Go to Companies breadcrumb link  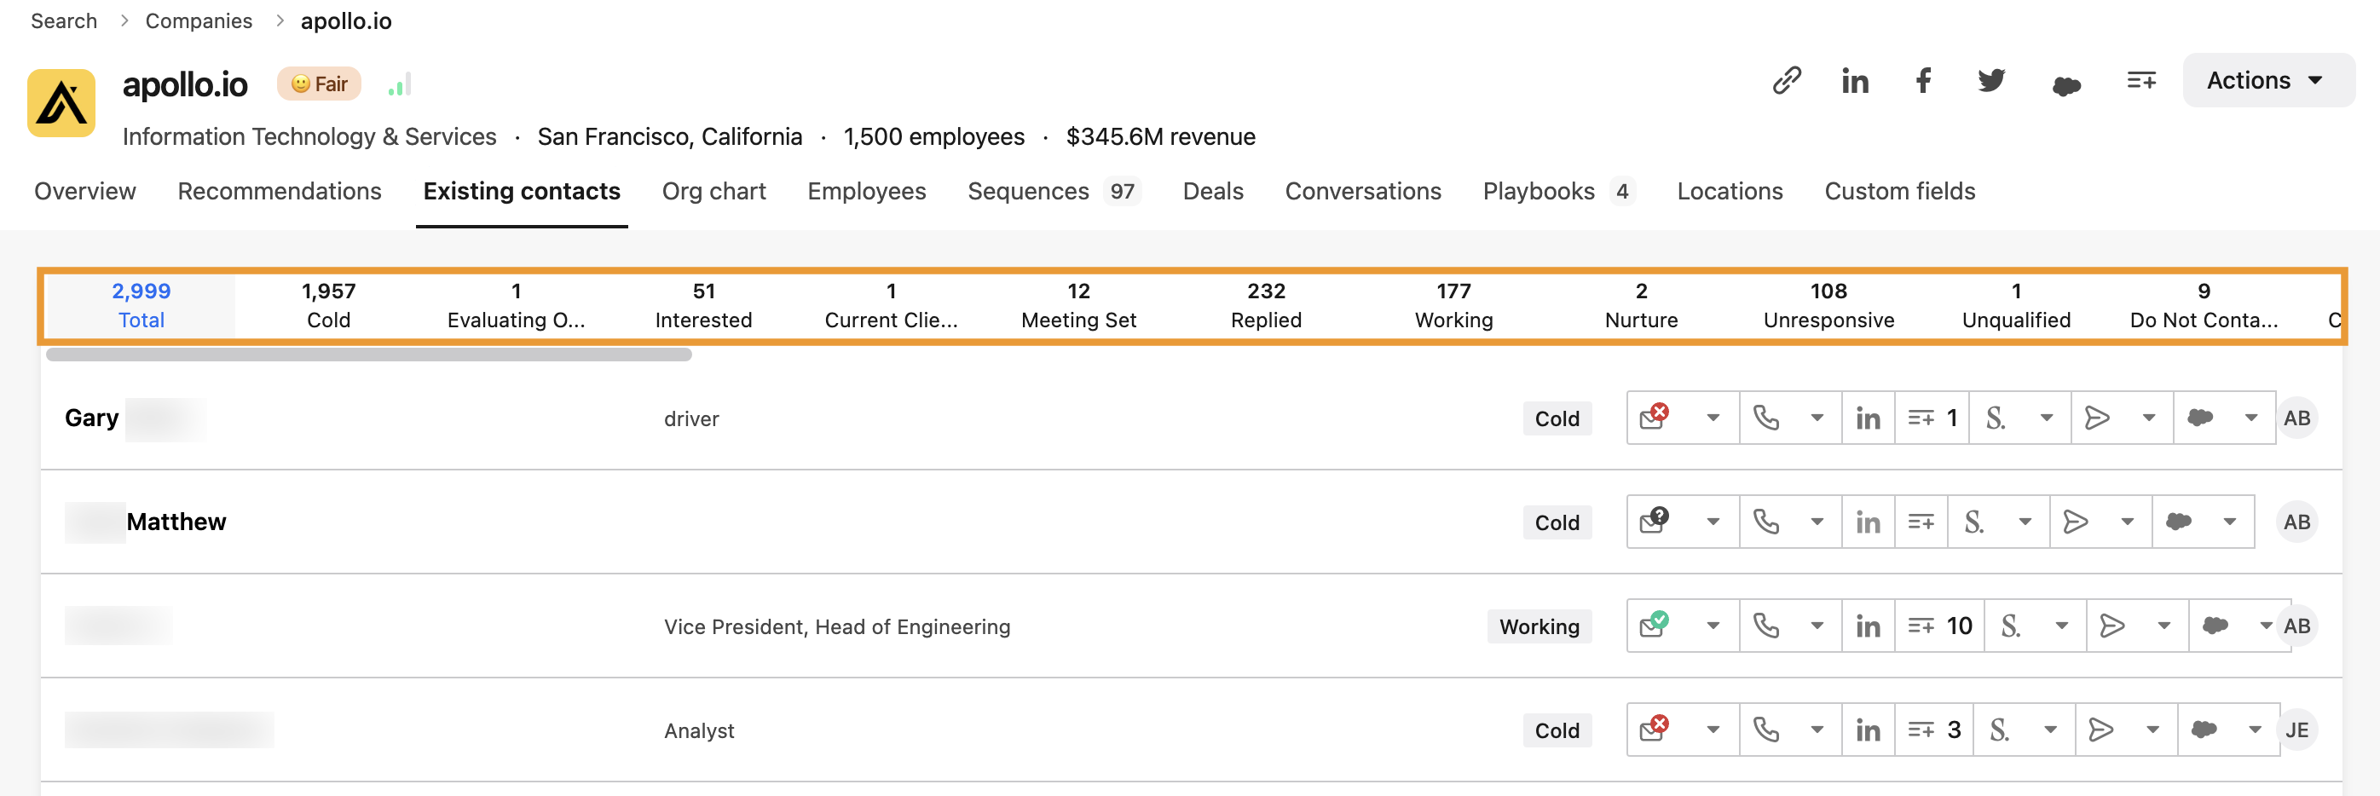click(199, 21)
